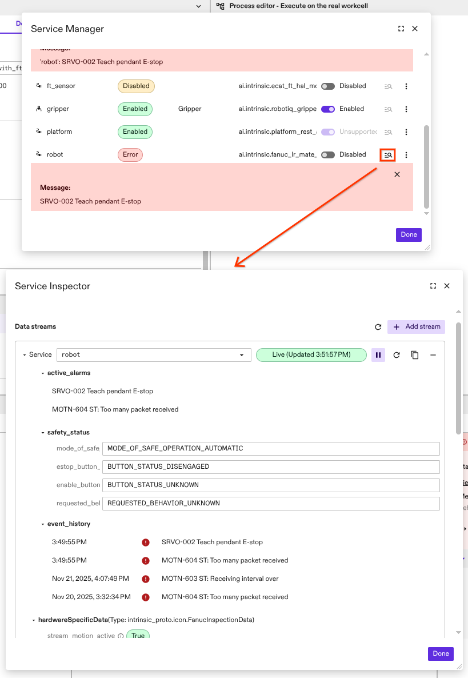Enable the ft_sensor service toggle
Viewport: 468px width, 678px height.
[x=328, y=86]
